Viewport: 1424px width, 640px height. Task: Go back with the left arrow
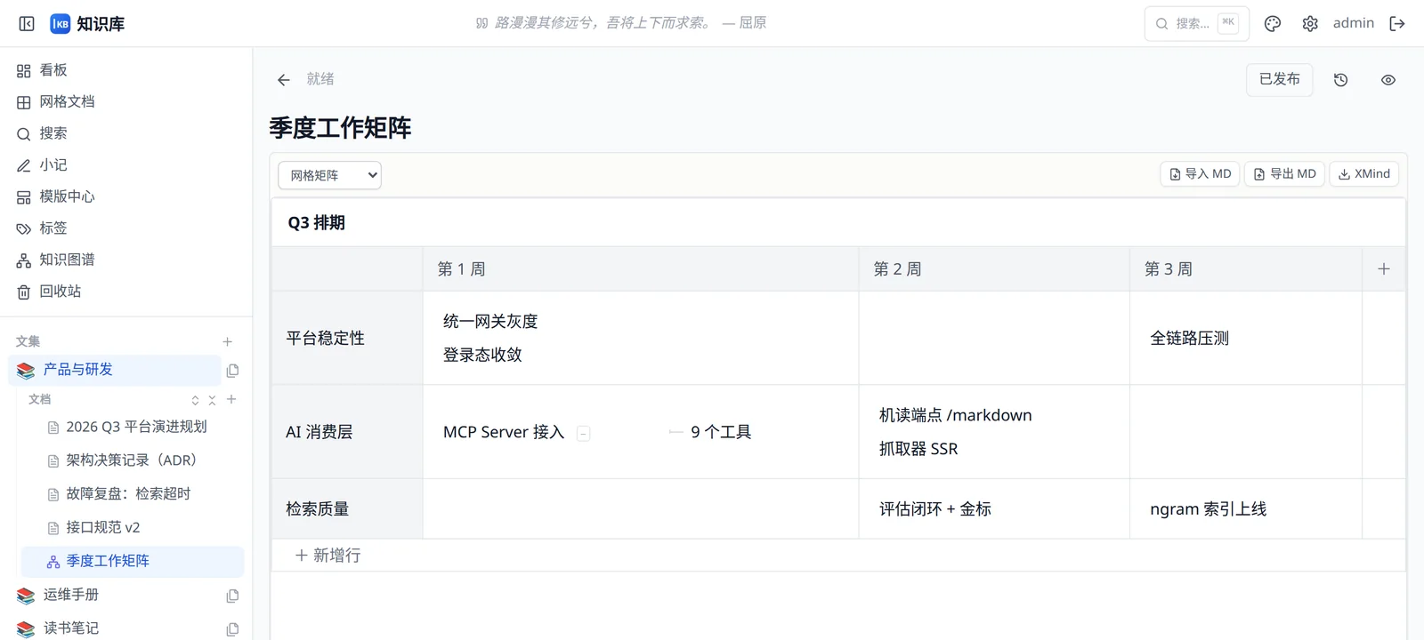[284, 80]
